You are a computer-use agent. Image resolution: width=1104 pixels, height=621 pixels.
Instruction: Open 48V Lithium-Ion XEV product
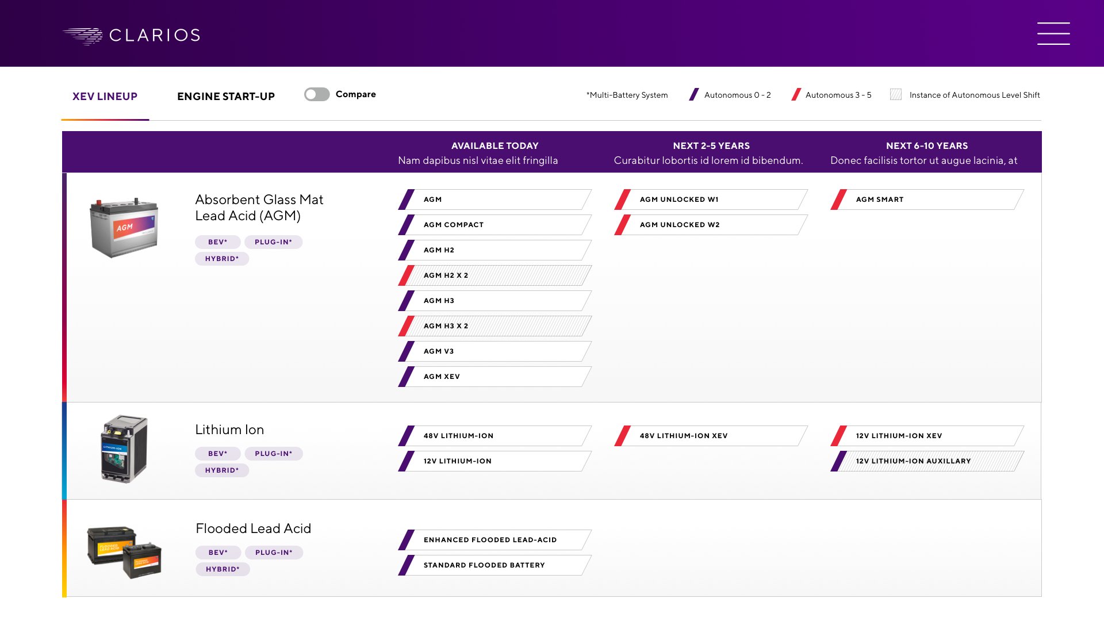click(x=711, y=436)
